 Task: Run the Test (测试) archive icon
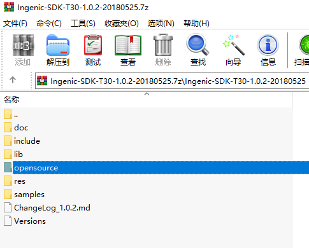click(x=93, y=45)
